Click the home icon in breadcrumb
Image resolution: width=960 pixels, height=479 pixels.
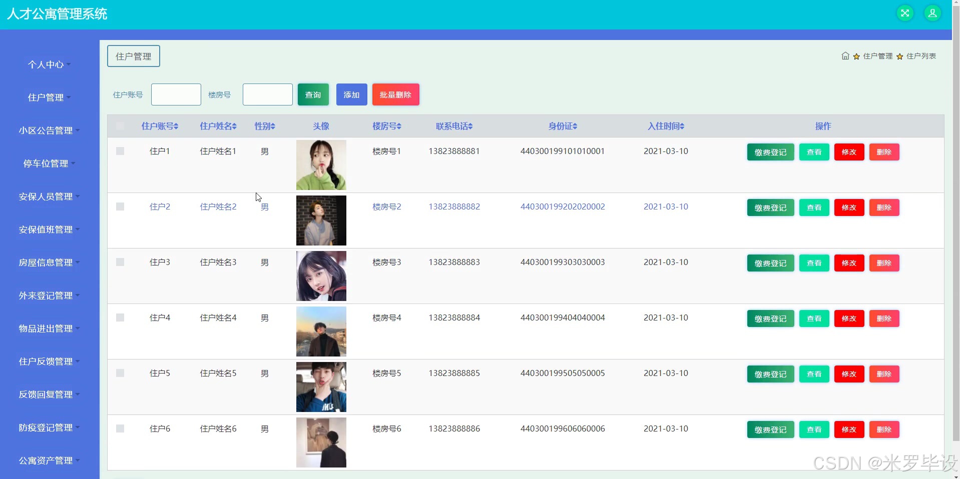point(845,56)
